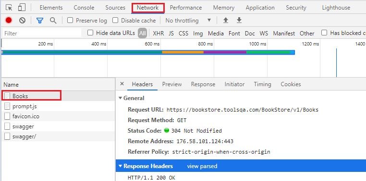Enable the Disable cache checkbox
The image size is (366, 181).
[x=115, y=20]
